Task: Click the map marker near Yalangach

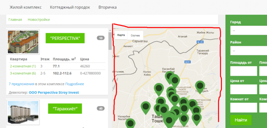Action: pyautogui.click(x=200, y=86)
